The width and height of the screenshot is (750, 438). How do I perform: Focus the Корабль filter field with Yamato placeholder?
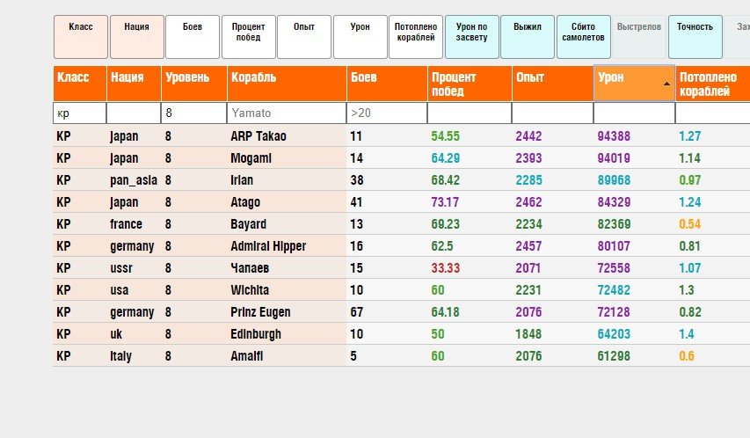287,113
